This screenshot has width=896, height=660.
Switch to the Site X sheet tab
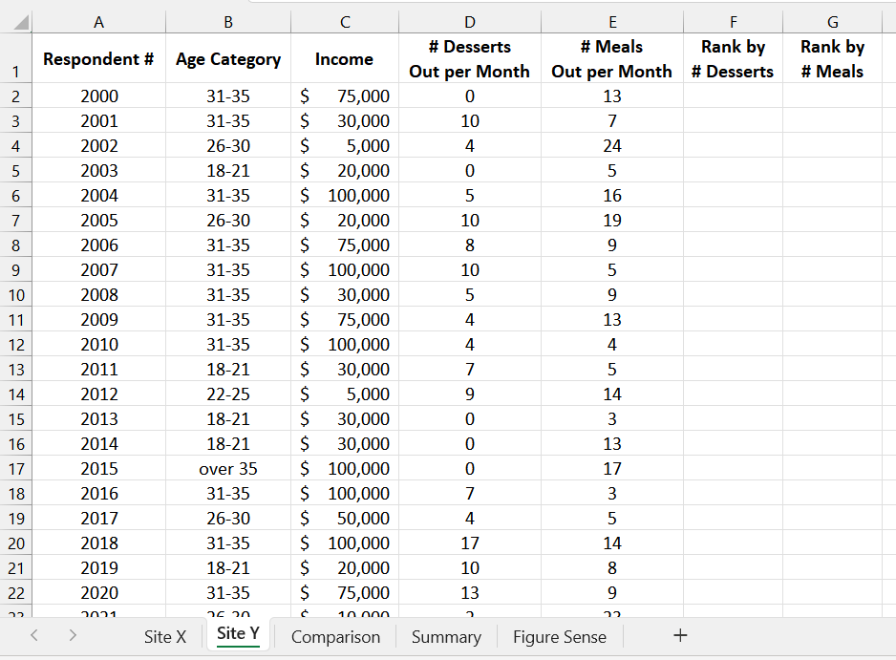165,636
